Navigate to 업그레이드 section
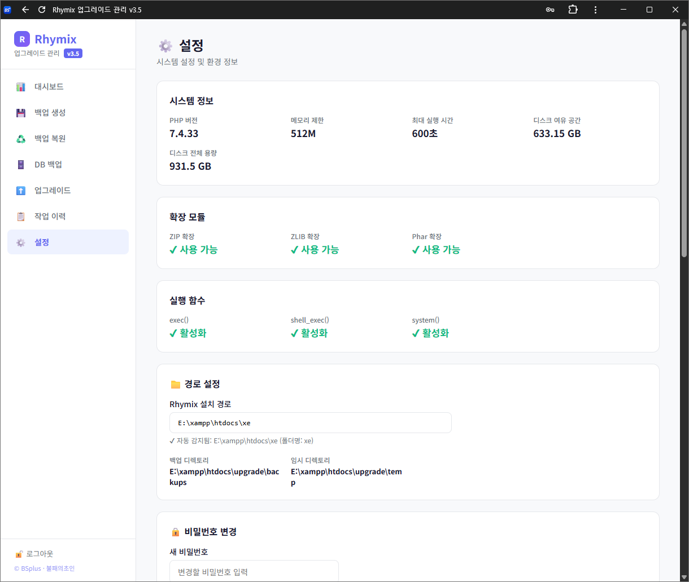This screenshot has width=689, height=582. (x=68, y=191)
